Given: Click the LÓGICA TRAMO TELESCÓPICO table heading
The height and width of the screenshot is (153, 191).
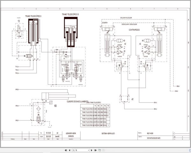Looking at the screenshot, I should click(94, 103).
